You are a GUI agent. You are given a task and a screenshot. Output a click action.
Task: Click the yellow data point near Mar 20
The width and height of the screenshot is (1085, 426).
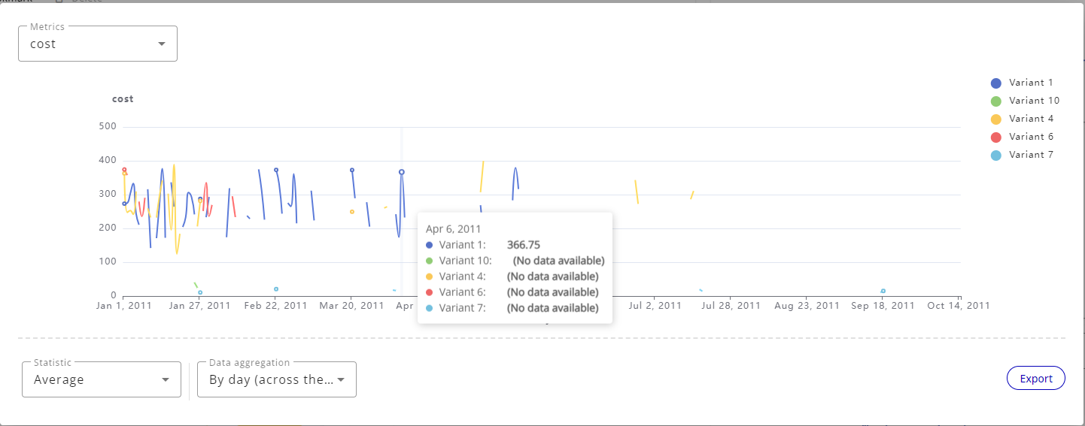click(352, 212)
